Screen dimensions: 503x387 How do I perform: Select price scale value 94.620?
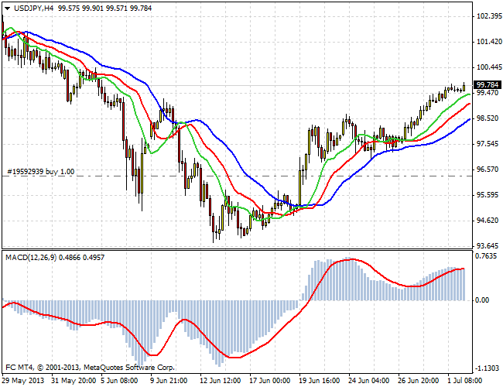pyautogui.click(x=488, y=220)
